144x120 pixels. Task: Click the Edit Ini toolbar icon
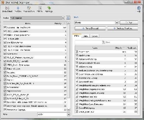point(40,9)
